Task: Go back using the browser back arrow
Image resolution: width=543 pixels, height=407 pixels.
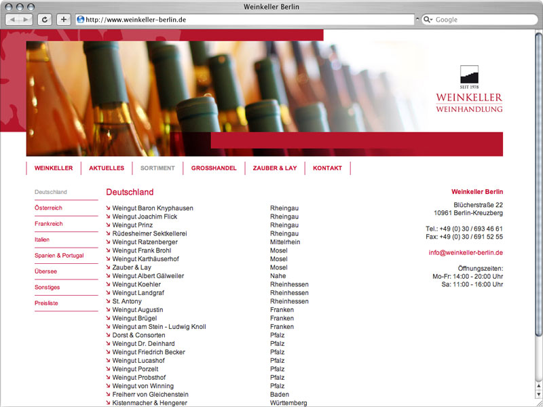Action: (x=12, y=20)
